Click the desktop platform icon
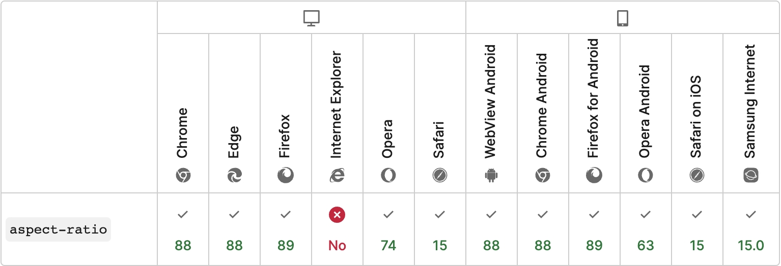This screenshot has height=266, width=781. (311, 18)
